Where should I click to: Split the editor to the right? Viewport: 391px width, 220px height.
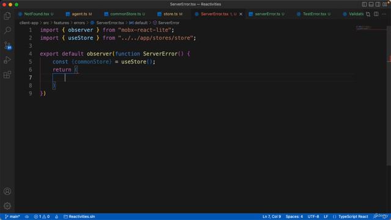376,14
